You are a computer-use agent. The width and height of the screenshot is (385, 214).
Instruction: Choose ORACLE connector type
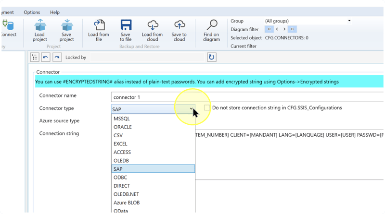coord(153,127)
